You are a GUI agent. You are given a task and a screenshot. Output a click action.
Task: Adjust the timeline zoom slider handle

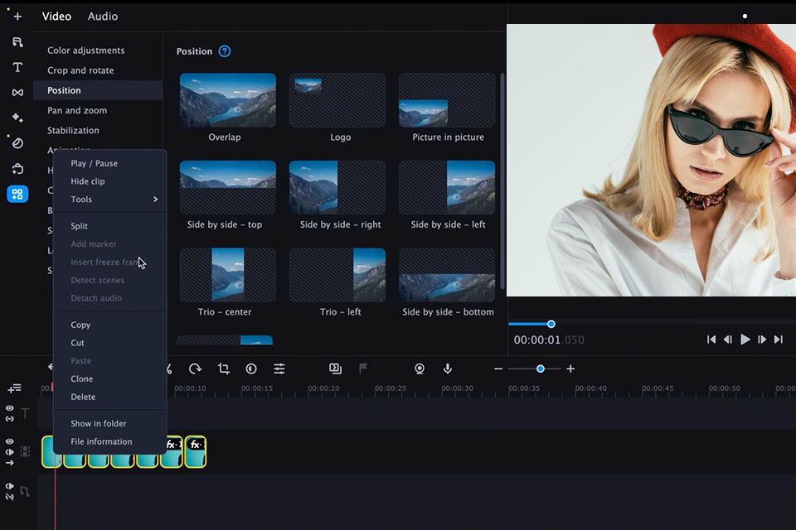click(540, 369)
